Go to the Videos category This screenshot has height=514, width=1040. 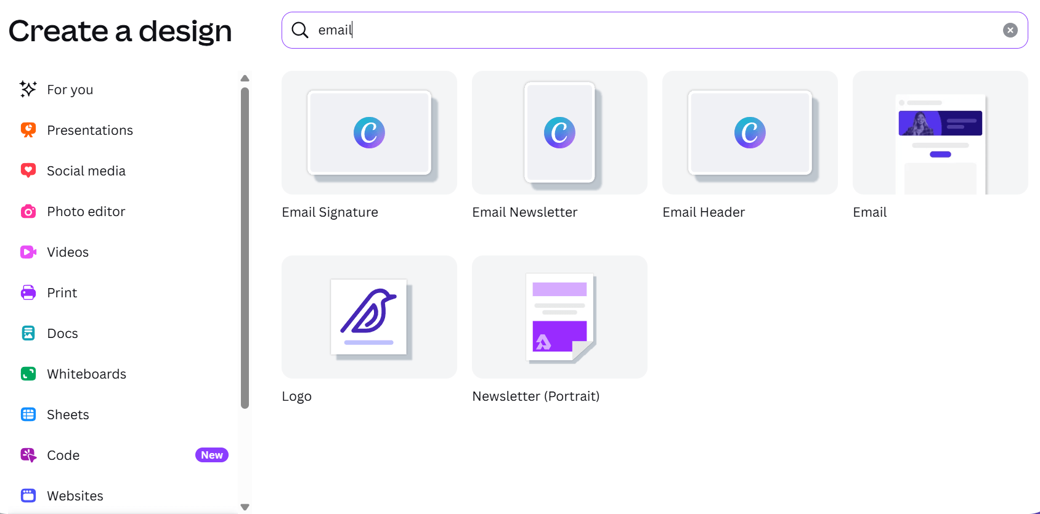68,252
